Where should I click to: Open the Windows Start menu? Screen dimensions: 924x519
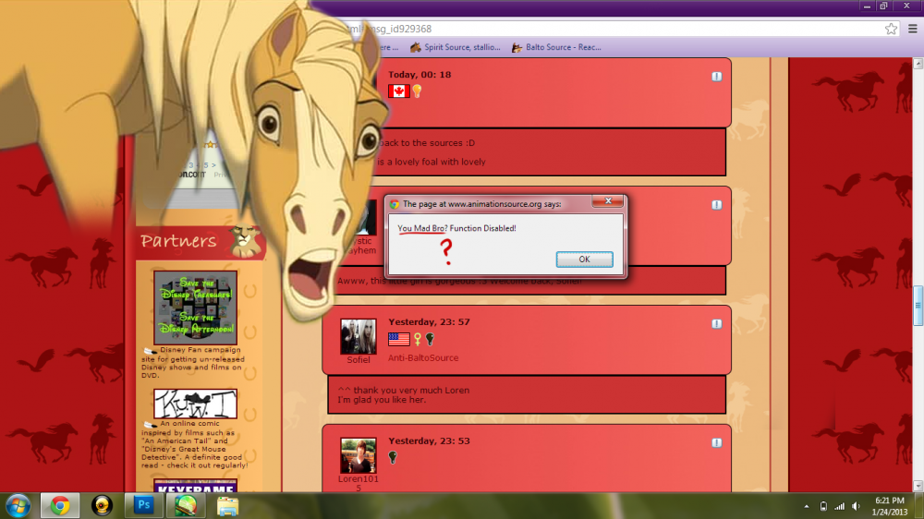pos(18,505)
